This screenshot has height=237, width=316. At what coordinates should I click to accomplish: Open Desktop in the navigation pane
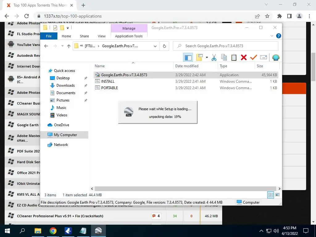point(63,78)
